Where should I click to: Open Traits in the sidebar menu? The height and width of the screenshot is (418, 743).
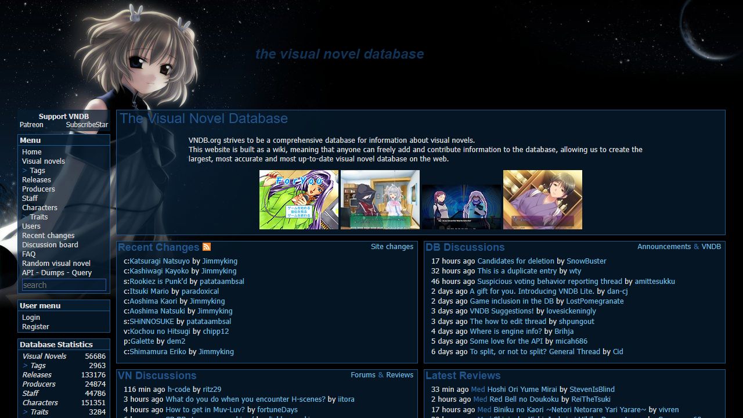[x=39, y=217]
